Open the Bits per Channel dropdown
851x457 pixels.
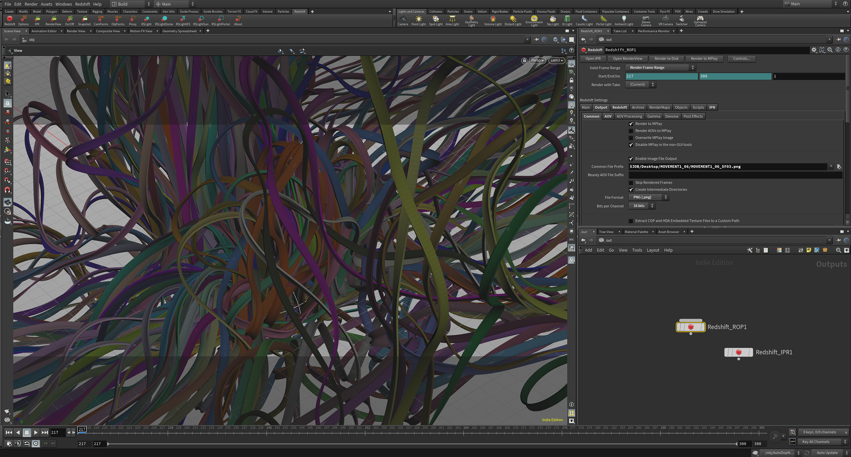[x=641, y=206]
